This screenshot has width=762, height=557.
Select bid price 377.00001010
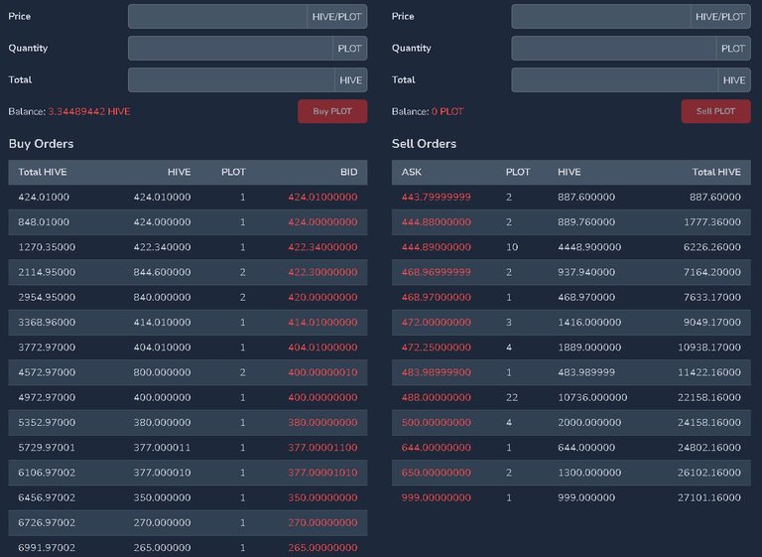(322, 473)
